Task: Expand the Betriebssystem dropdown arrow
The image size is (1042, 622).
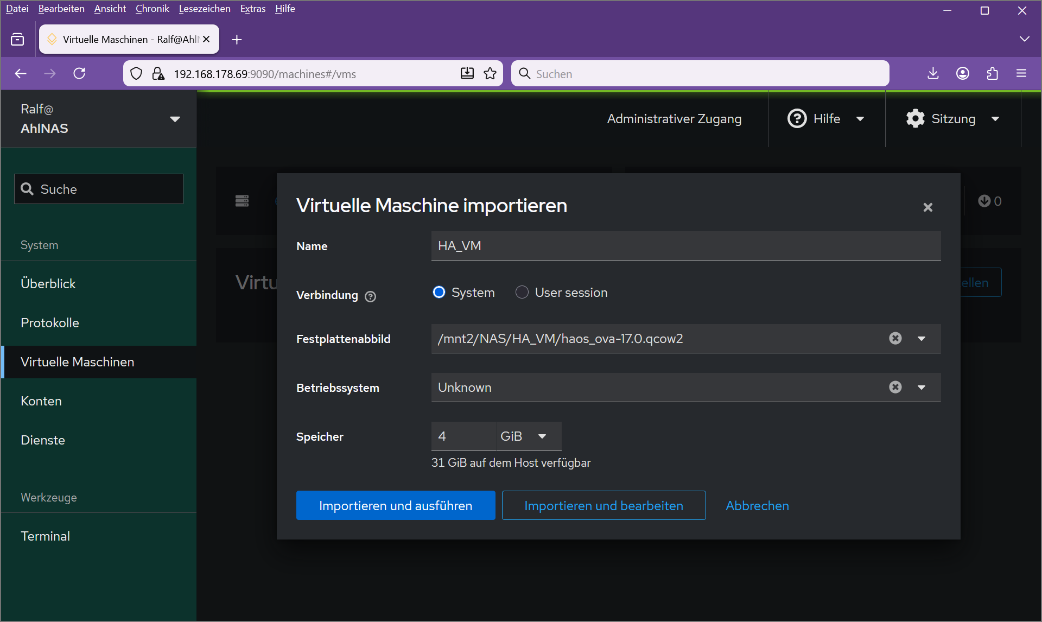Action: 922,387
